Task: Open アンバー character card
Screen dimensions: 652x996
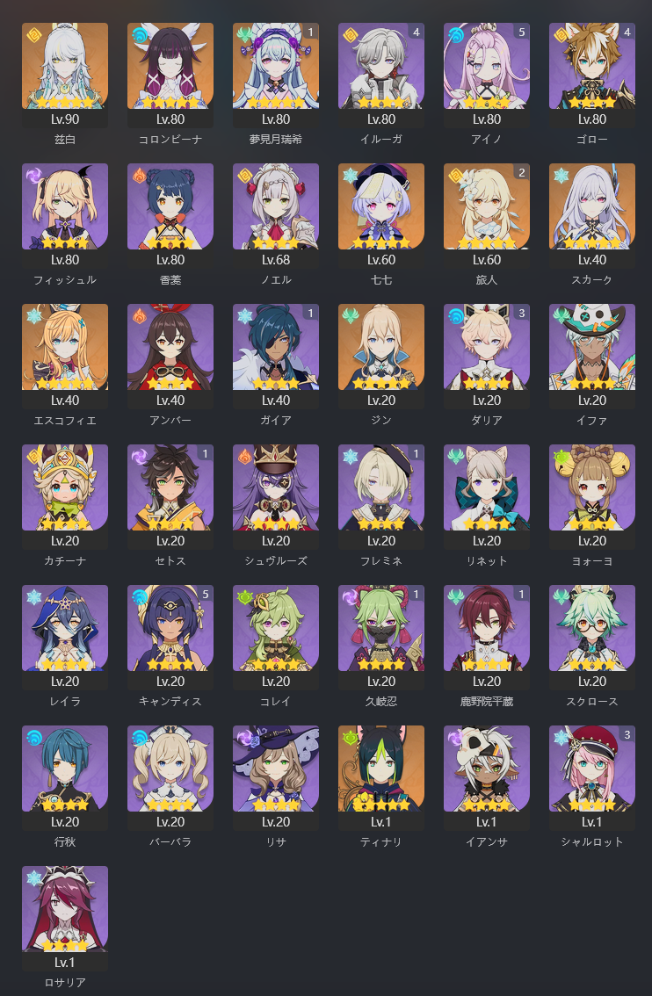Action: coord(170,357)
